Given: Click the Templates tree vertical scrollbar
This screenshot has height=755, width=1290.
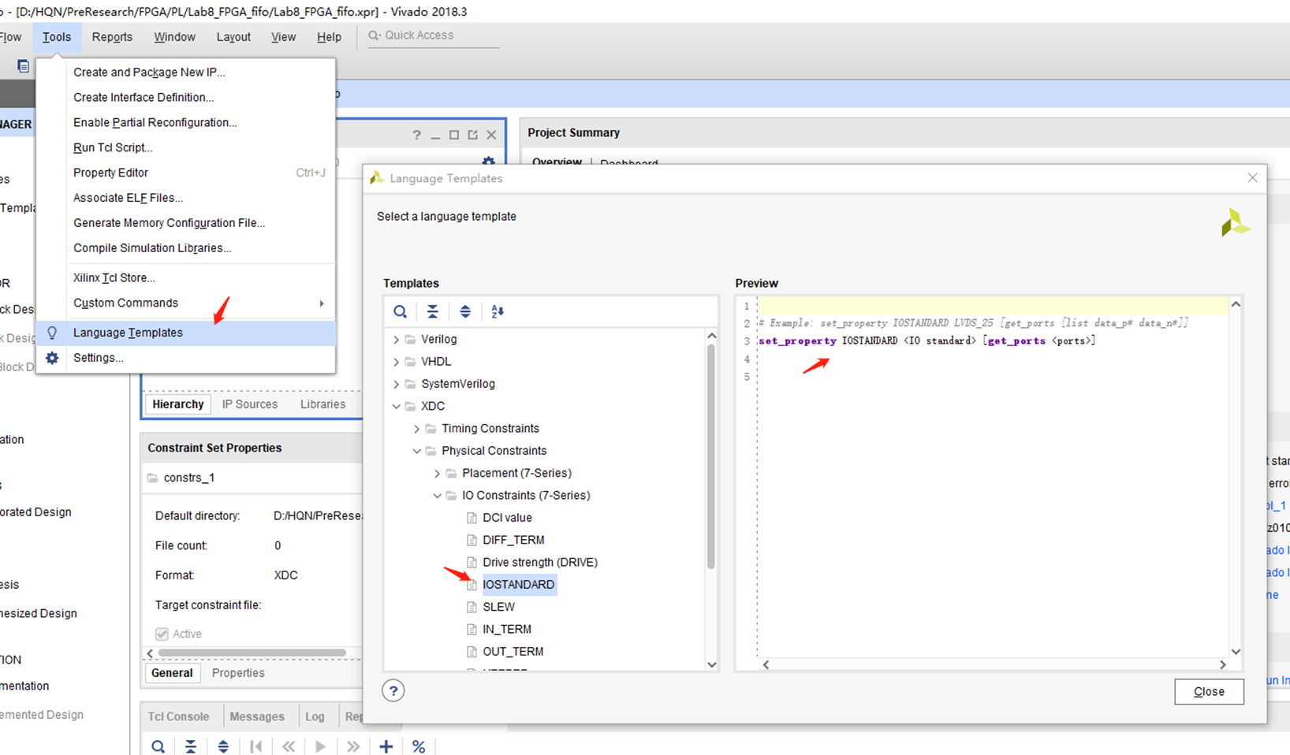Looking at the screenshot, I should [711, 456].
